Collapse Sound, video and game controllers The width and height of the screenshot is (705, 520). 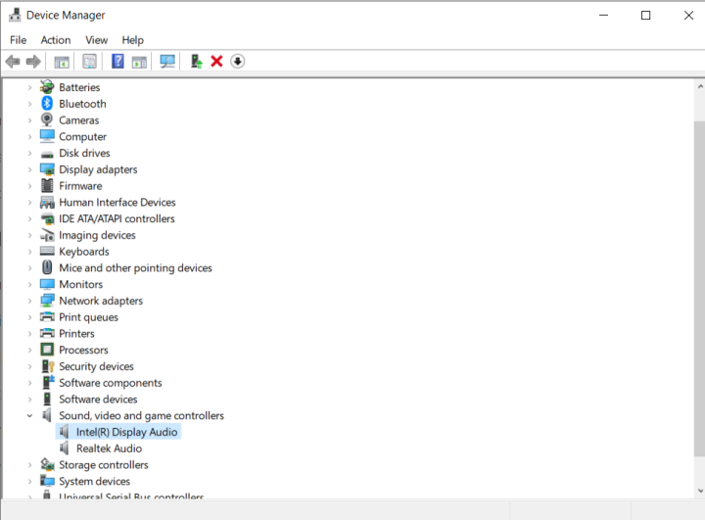click(29, 415)
